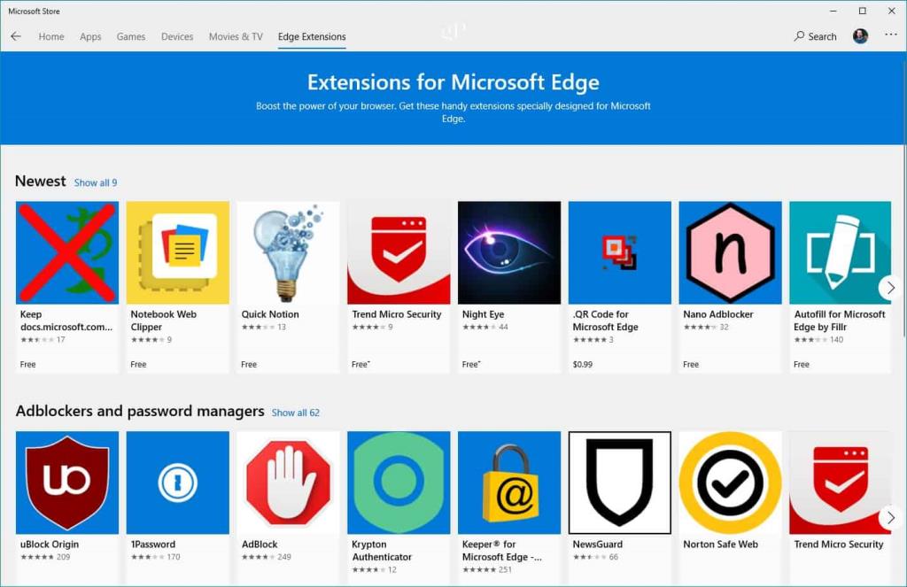Switch to the Games tab

(131, 36)
